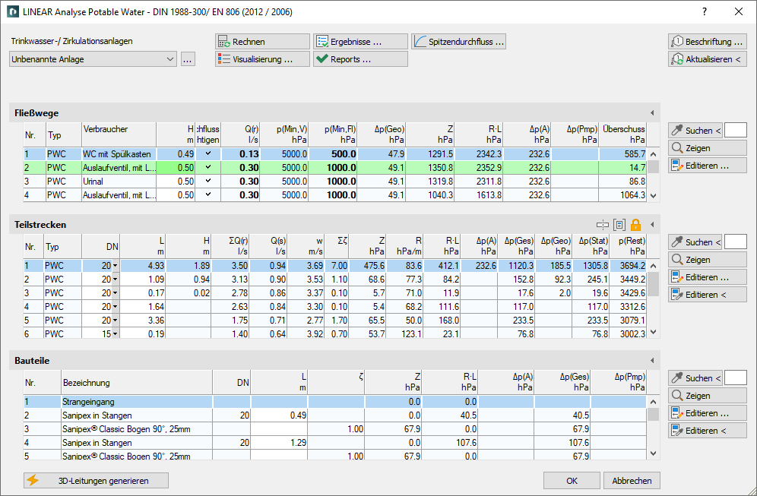Click Zeigen magnifier in Fließwege section

click(708, 147)
